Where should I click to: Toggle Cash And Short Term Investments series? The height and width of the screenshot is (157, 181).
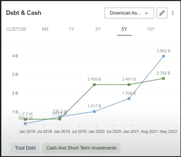click(81, 148)
